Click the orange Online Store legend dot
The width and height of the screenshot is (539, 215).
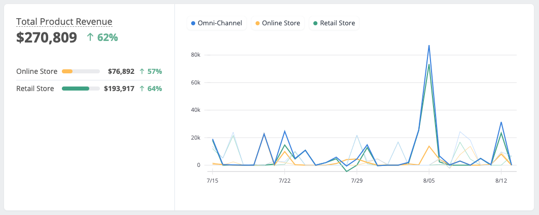click(257, 23)
